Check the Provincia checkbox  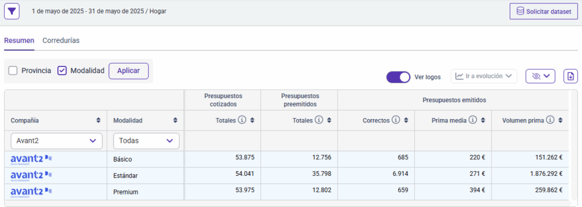coord(13,70)
